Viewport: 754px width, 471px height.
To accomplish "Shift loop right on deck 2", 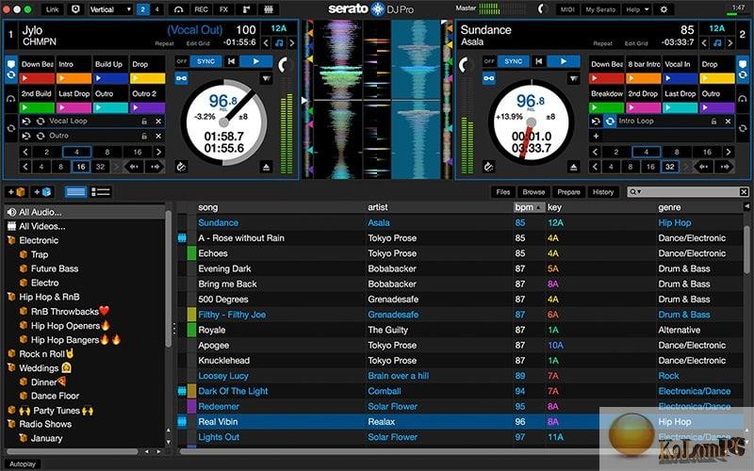I will click(725, 167).
